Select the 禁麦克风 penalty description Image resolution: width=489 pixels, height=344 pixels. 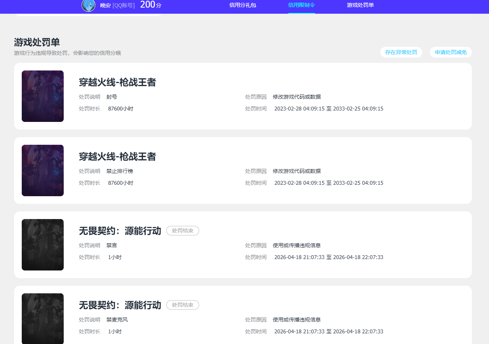pyautogui.click(x=117, y=320)
